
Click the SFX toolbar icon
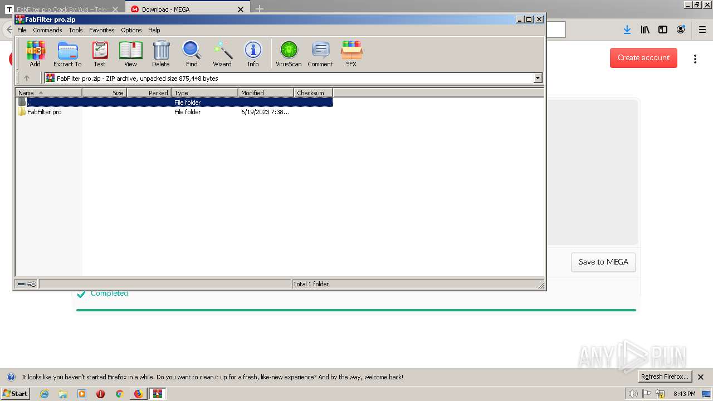pos(351,54)
